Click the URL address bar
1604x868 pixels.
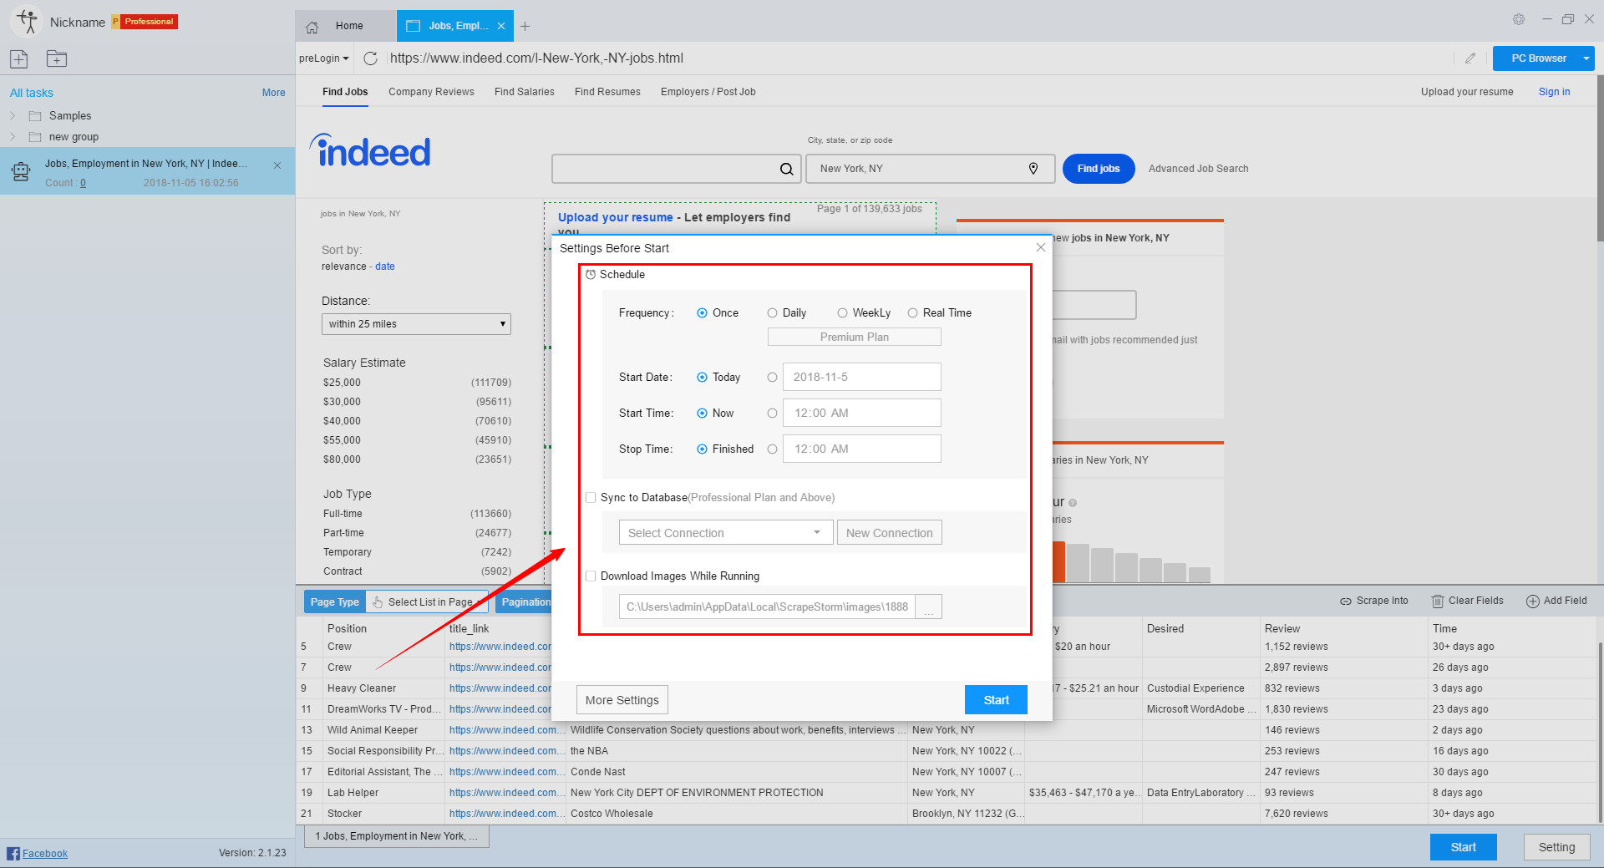(x=919, y=58)
